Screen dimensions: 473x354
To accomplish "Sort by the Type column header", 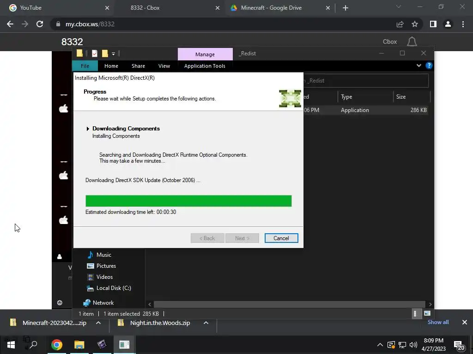I will [x=365, y=97].
